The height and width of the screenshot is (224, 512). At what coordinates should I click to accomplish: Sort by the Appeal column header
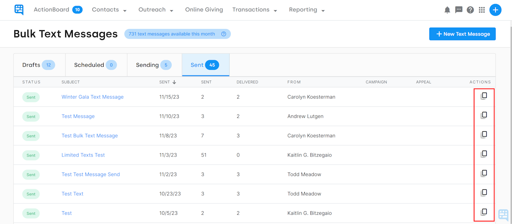424,82
